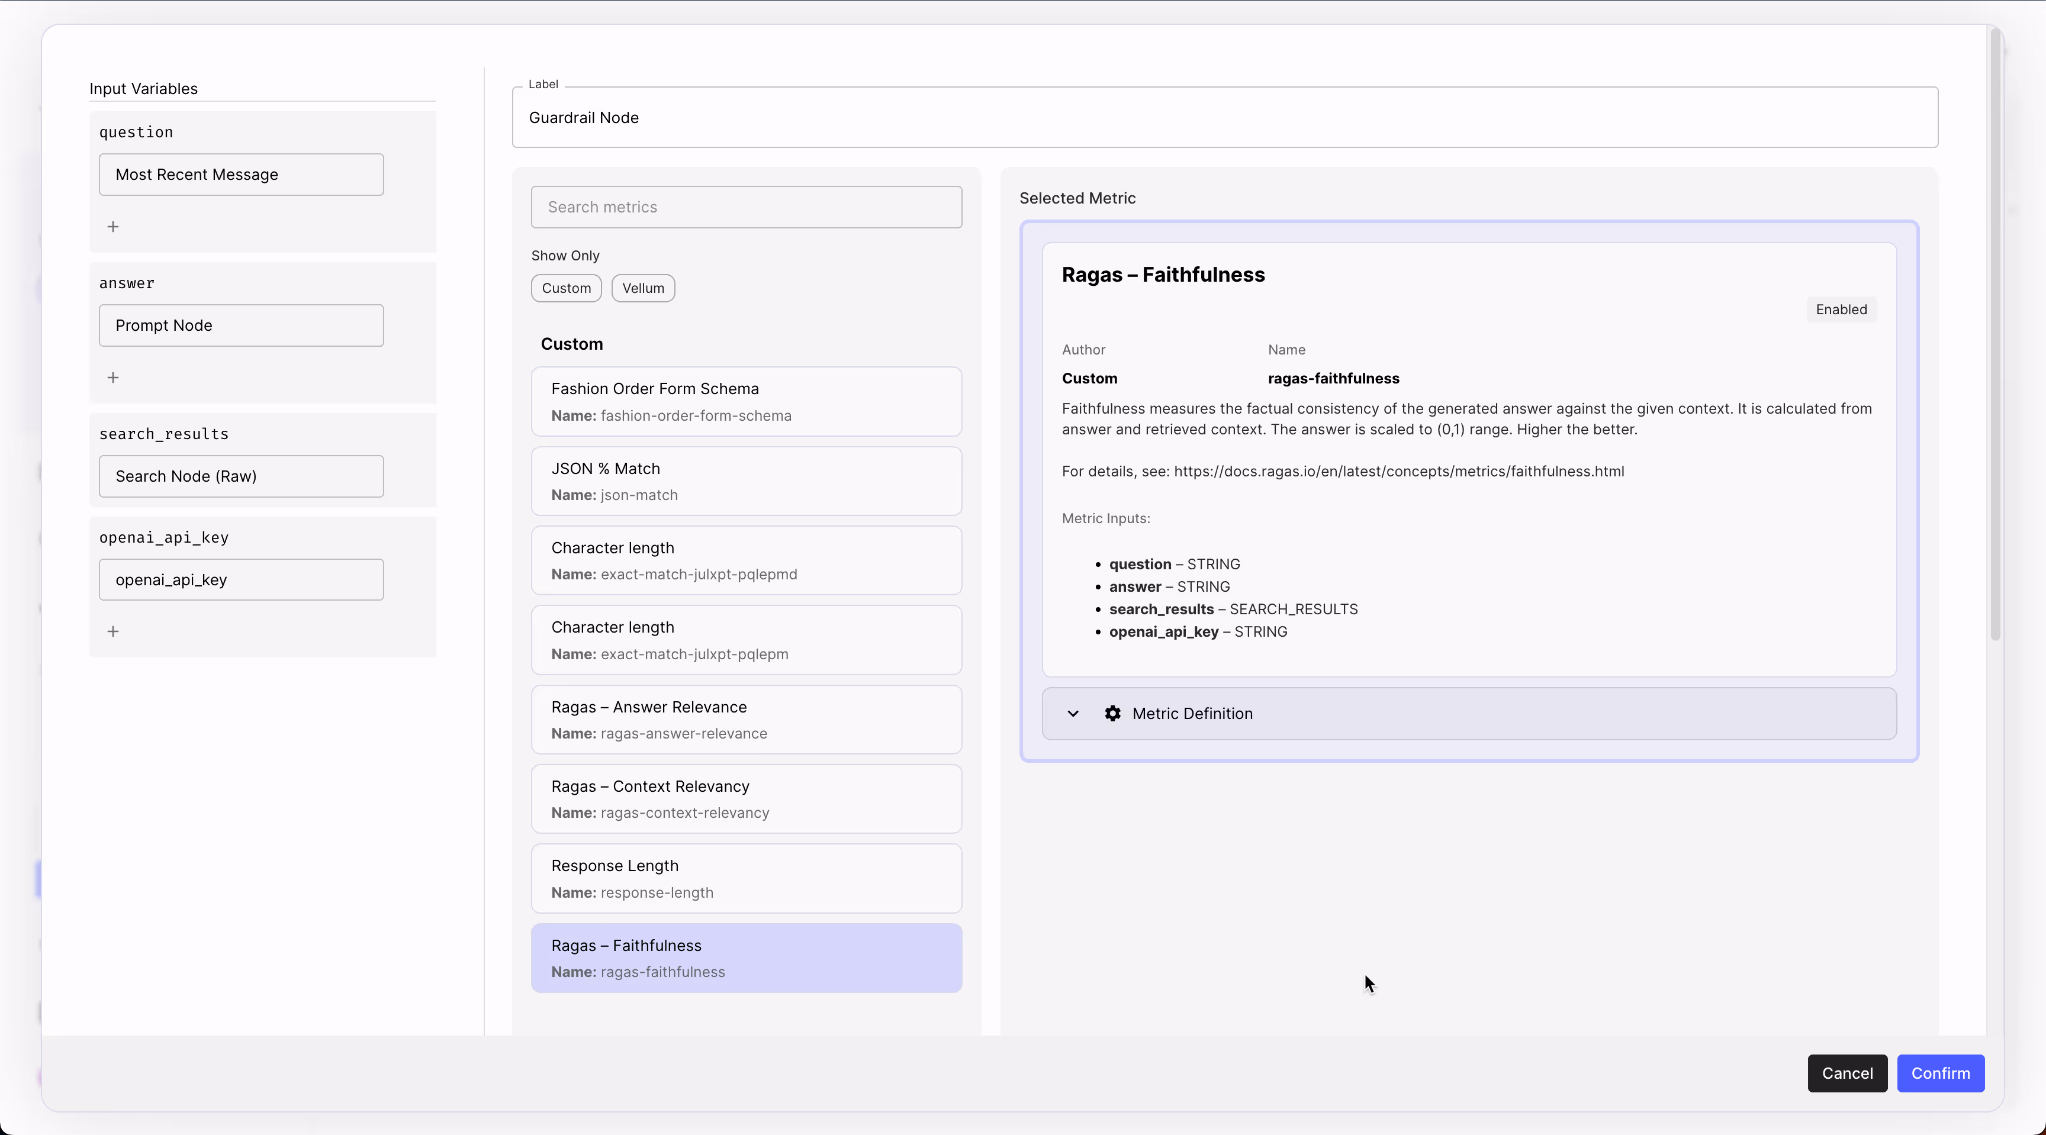This screenshot has width=2046, height=1135.
Task: Select the JSON % Match metric
Action: click(x=746, y=481)
